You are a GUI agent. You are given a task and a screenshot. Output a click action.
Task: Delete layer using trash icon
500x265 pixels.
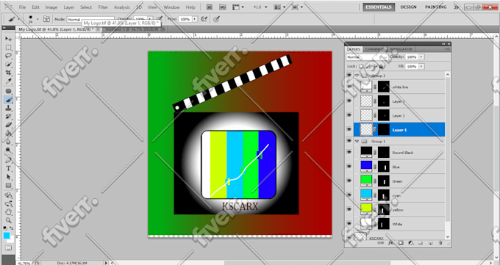point(440,243)
